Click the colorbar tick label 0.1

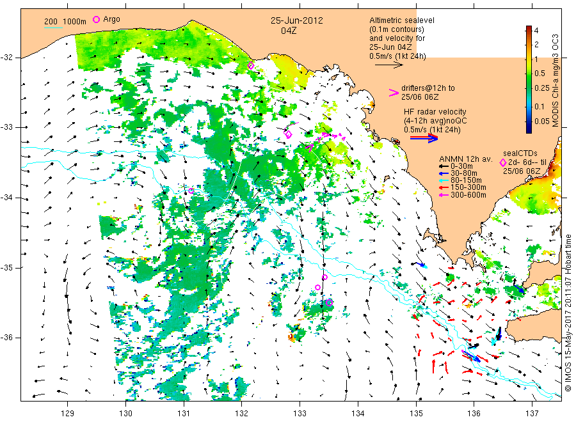pos(540,106)
